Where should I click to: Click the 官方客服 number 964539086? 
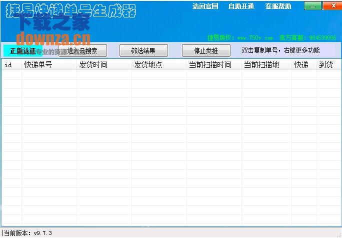point(322,38)
